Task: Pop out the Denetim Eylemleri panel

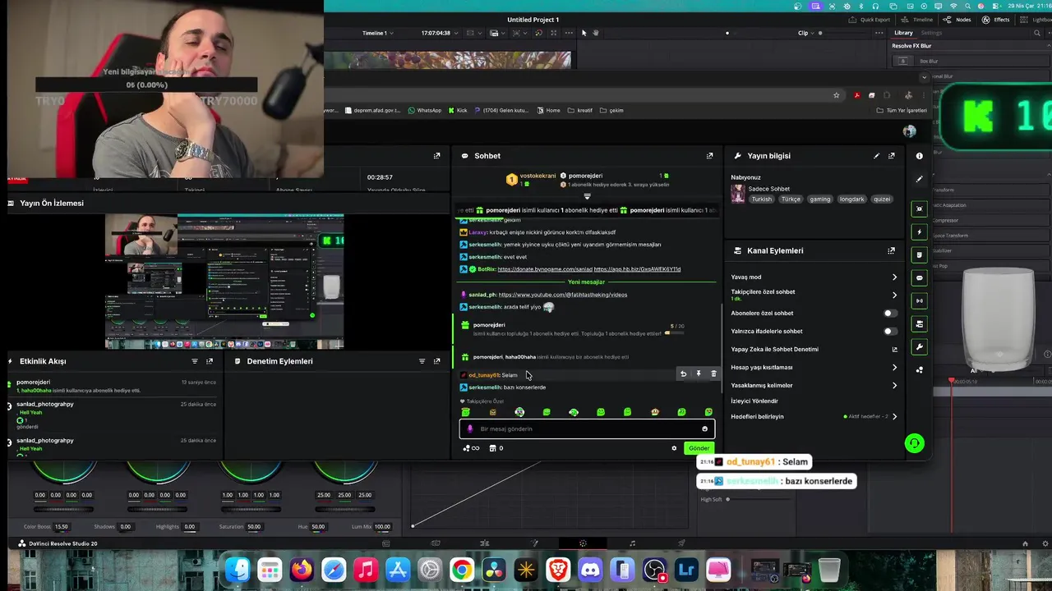Action: pyautogui.click(x=436, y=361)
